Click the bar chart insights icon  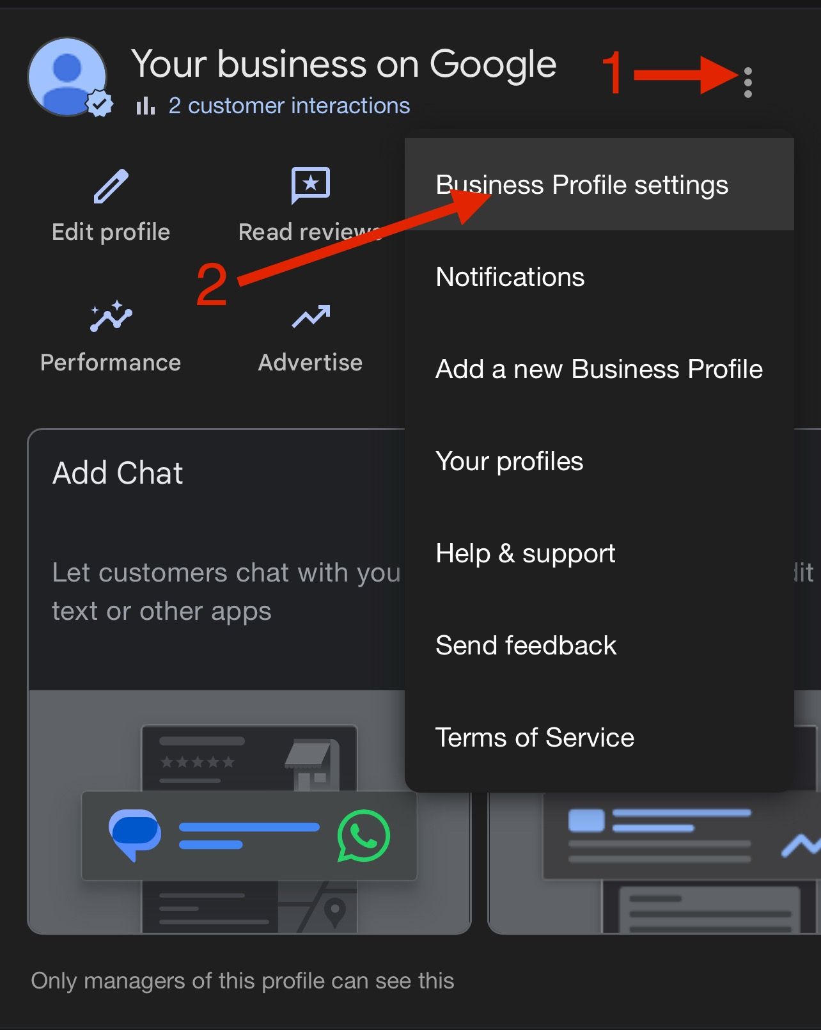145,106
